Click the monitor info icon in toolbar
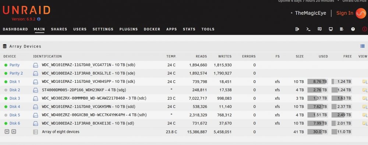 coord(331,29)
